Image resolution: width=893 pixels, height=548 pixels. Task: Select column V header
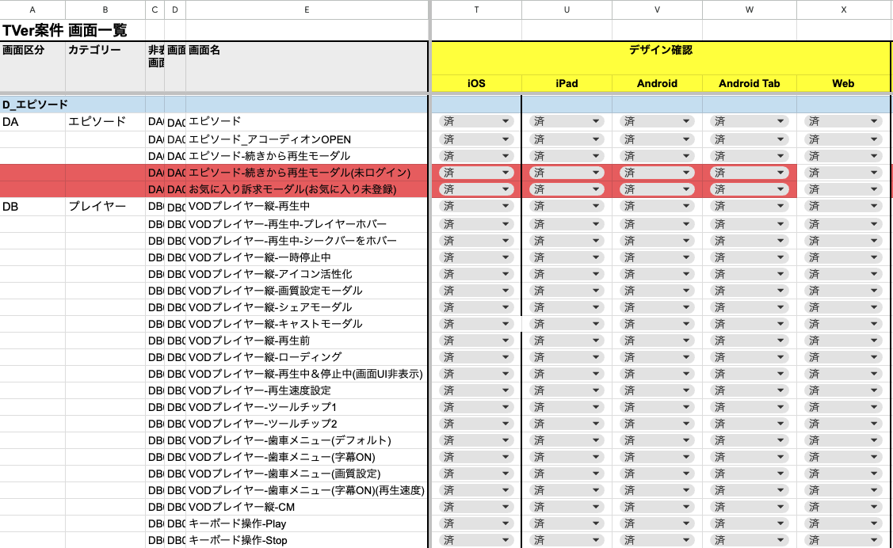click(x=657, y=10)
